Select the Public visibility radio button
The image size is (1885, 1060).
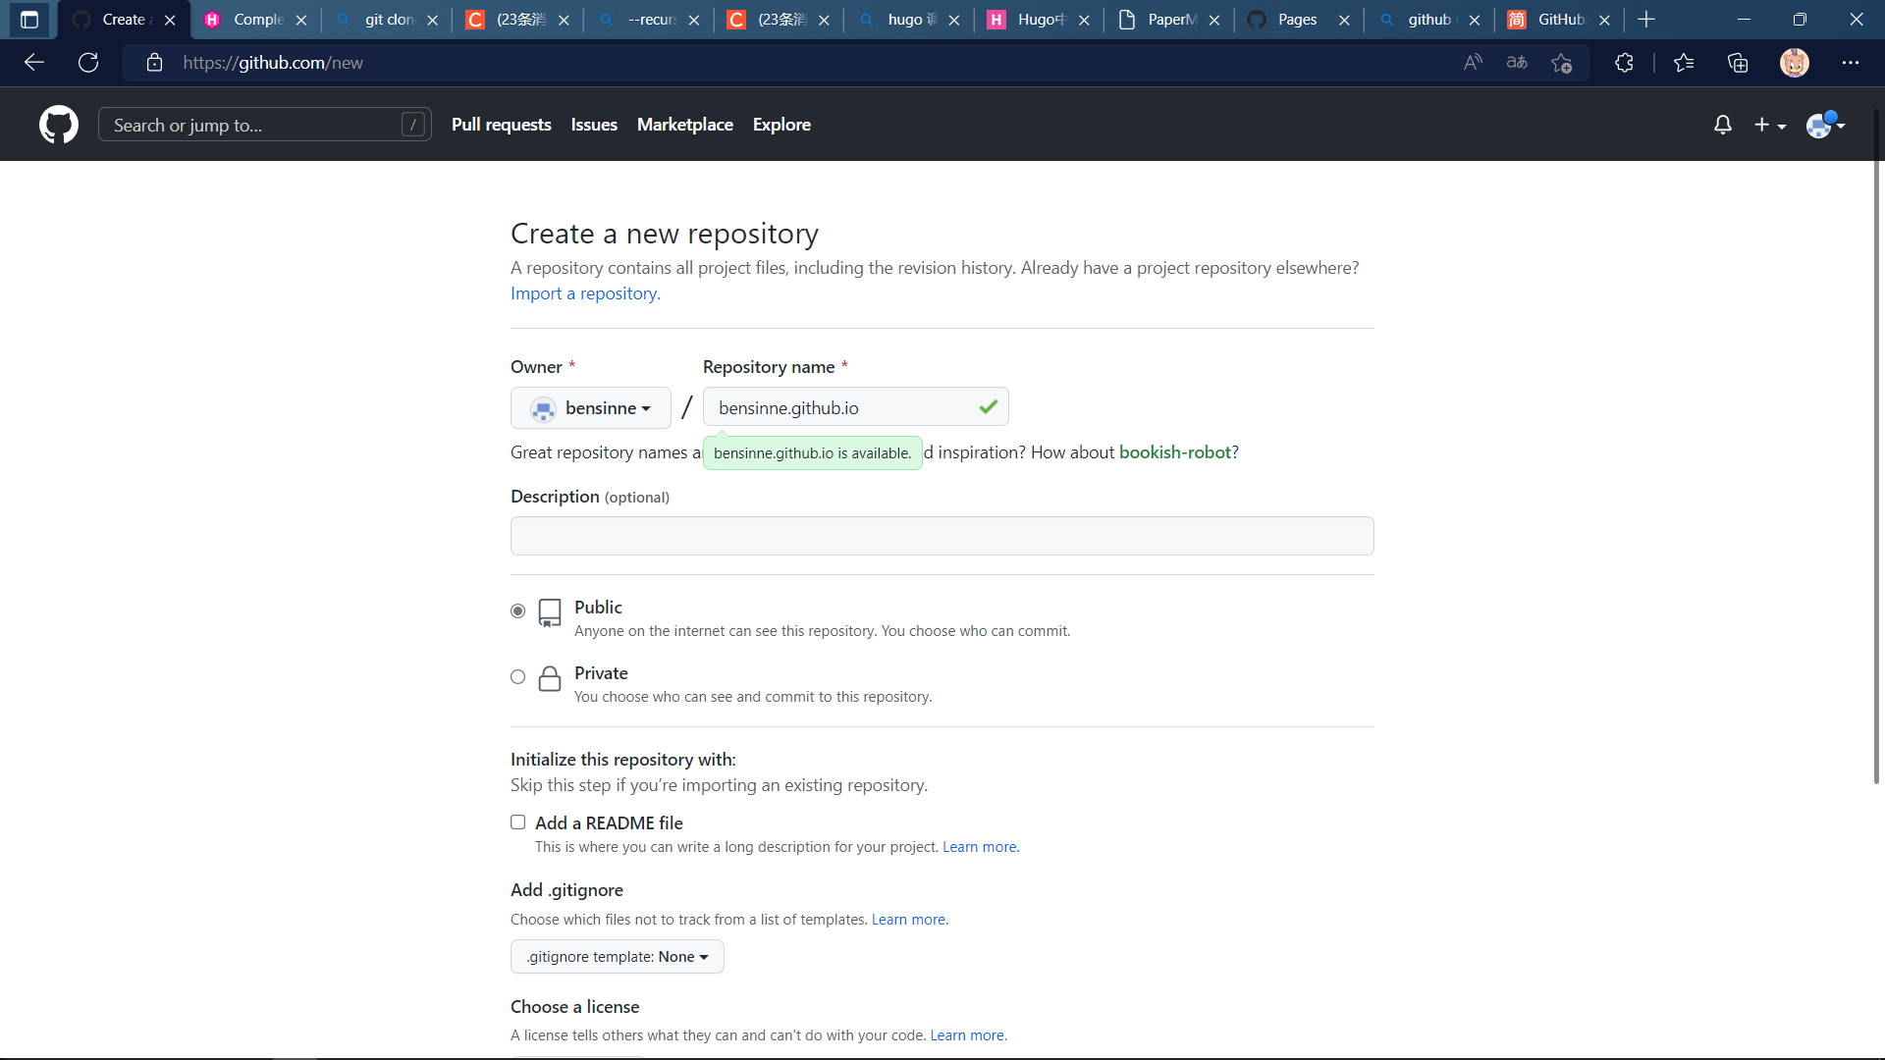point(518,610)
